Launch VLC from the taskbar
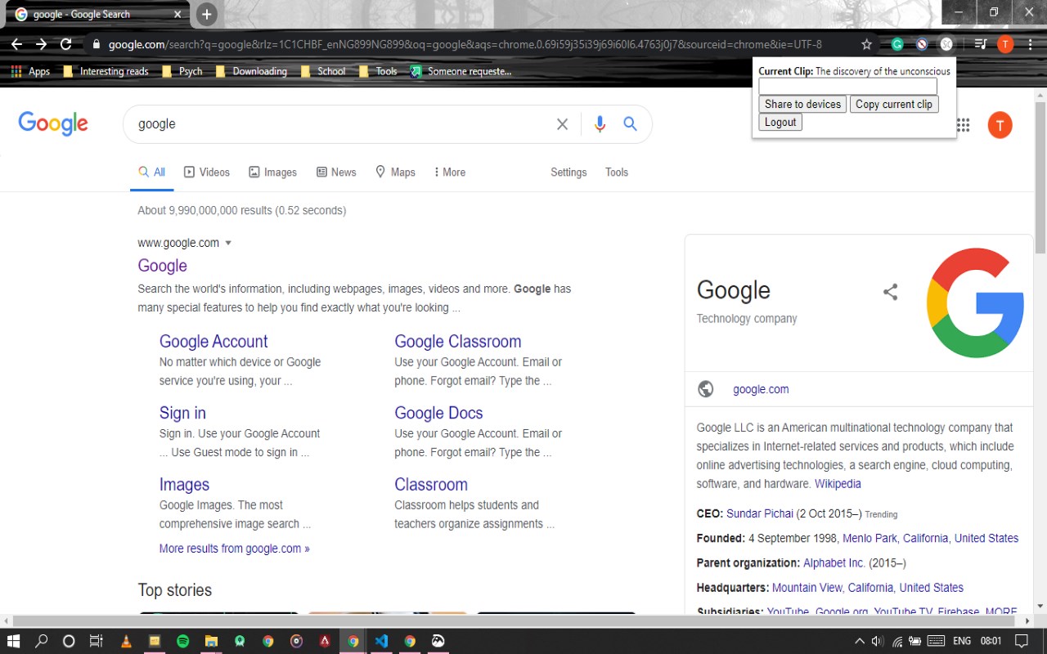 [x=125, y=641]
